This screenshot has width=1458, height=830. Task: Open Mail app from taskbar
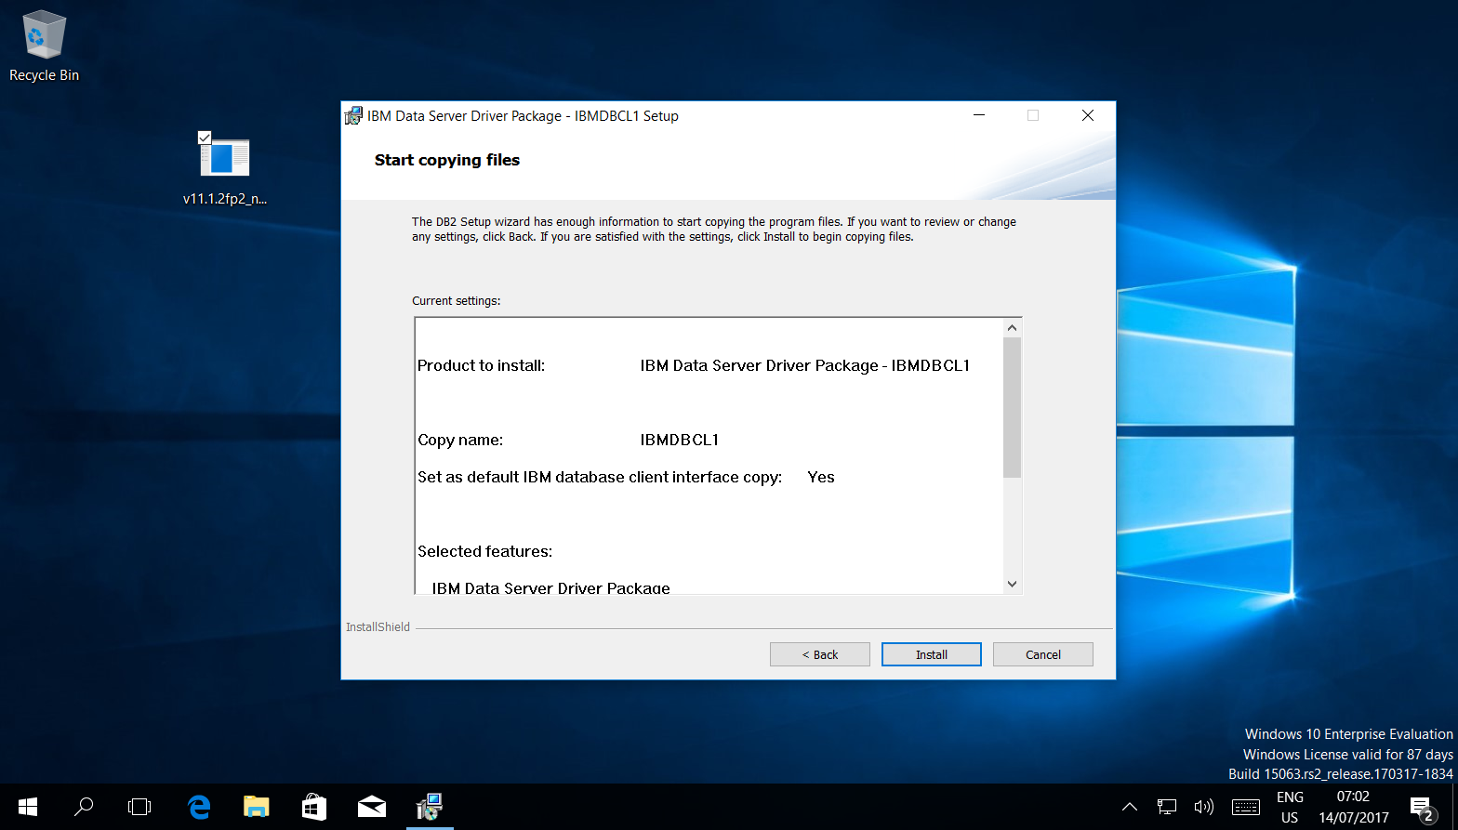(x=372, y=807)
